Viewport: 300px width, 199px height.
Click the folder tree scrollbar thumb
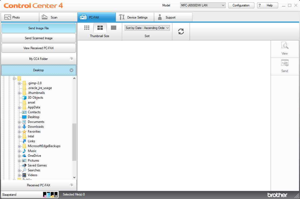point(74,142)
